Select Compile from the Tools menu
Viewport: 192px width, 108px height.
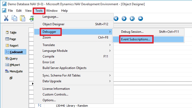click(x=49, y=56)
